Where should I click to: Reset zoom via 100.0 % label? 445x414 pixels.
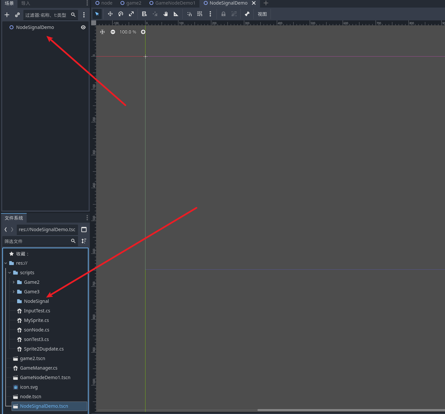[x=128, y=32]
